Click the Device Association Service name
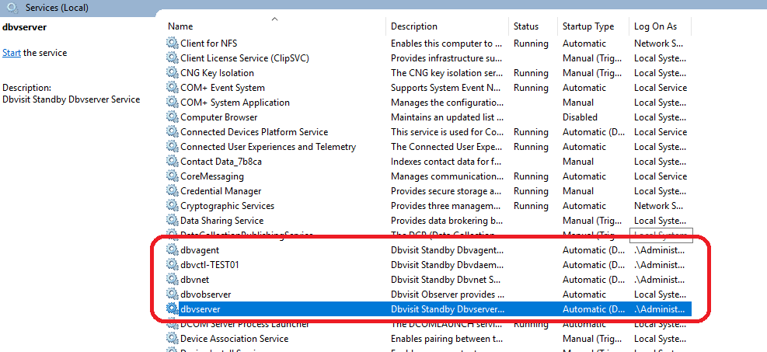Viewport: 767px width, 352px height. click(235, 338)
